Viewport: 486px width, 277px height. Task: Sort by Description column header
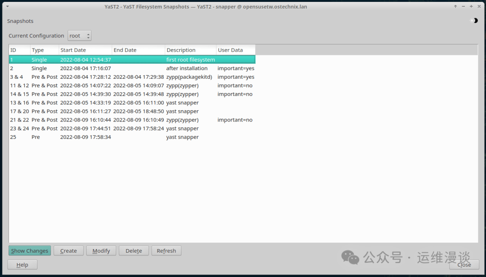click(x=191, y=50)
